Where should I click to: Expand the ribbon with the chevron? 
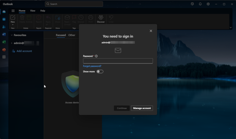(x=231, y=28)
